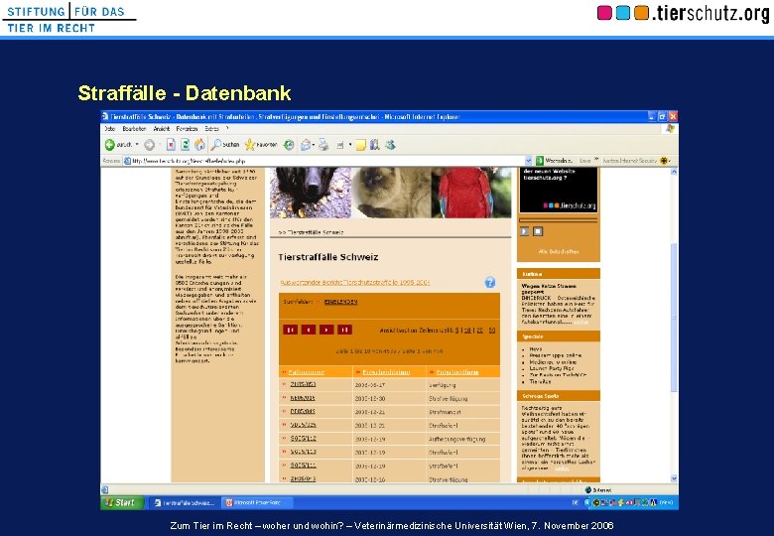Open the first case dated 2006-06-17
Image resolution: width=774 pixels, height=536 pixels.
coord(303,384)
